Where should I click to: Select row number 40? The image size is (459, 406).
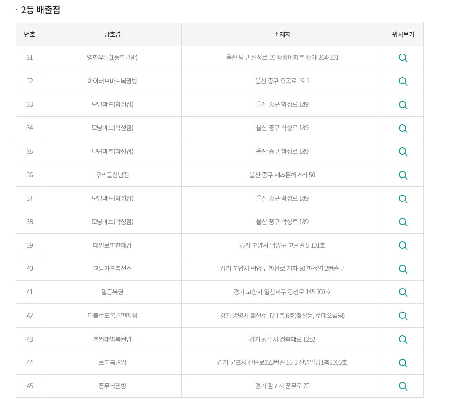point(29,268)
